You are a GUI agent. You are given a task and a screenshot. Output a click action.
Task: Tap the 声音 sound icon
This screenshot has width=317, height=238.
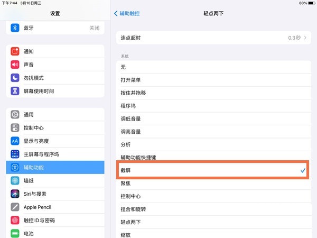(x=15, y=65)
